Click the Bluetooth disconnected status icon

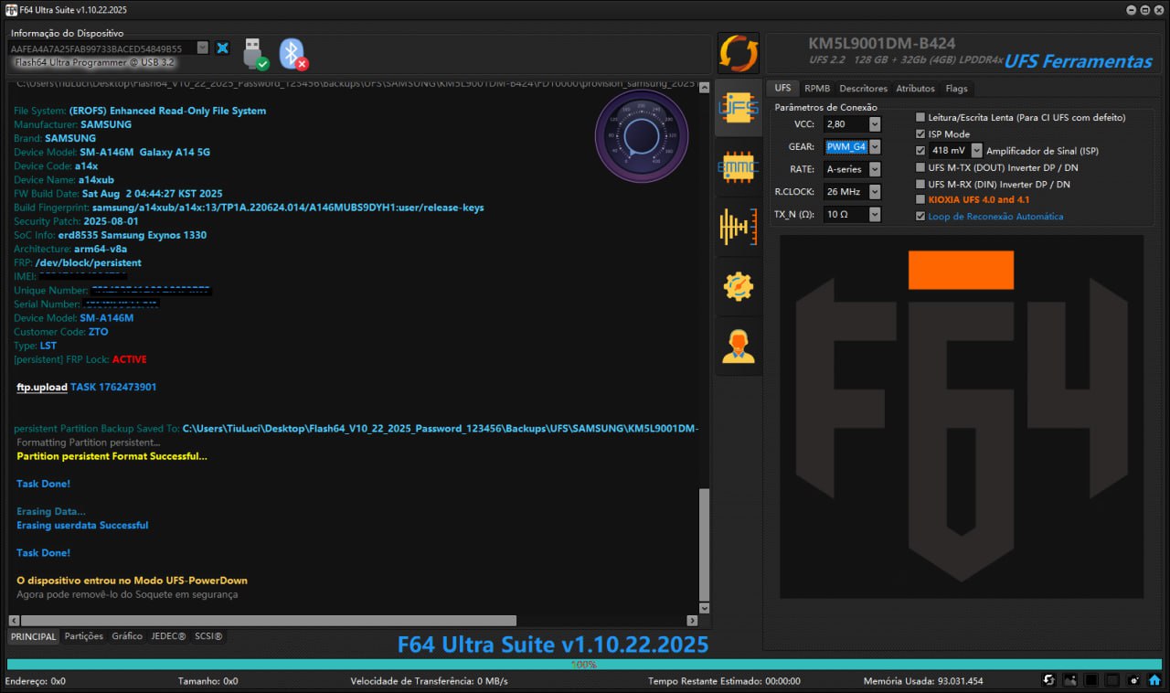pyautogui.click(x=292, y=54)
